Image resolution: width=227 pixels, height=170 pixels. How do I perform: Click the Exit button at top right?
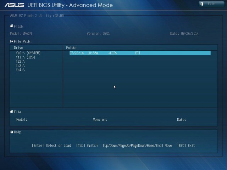[211, 4]
